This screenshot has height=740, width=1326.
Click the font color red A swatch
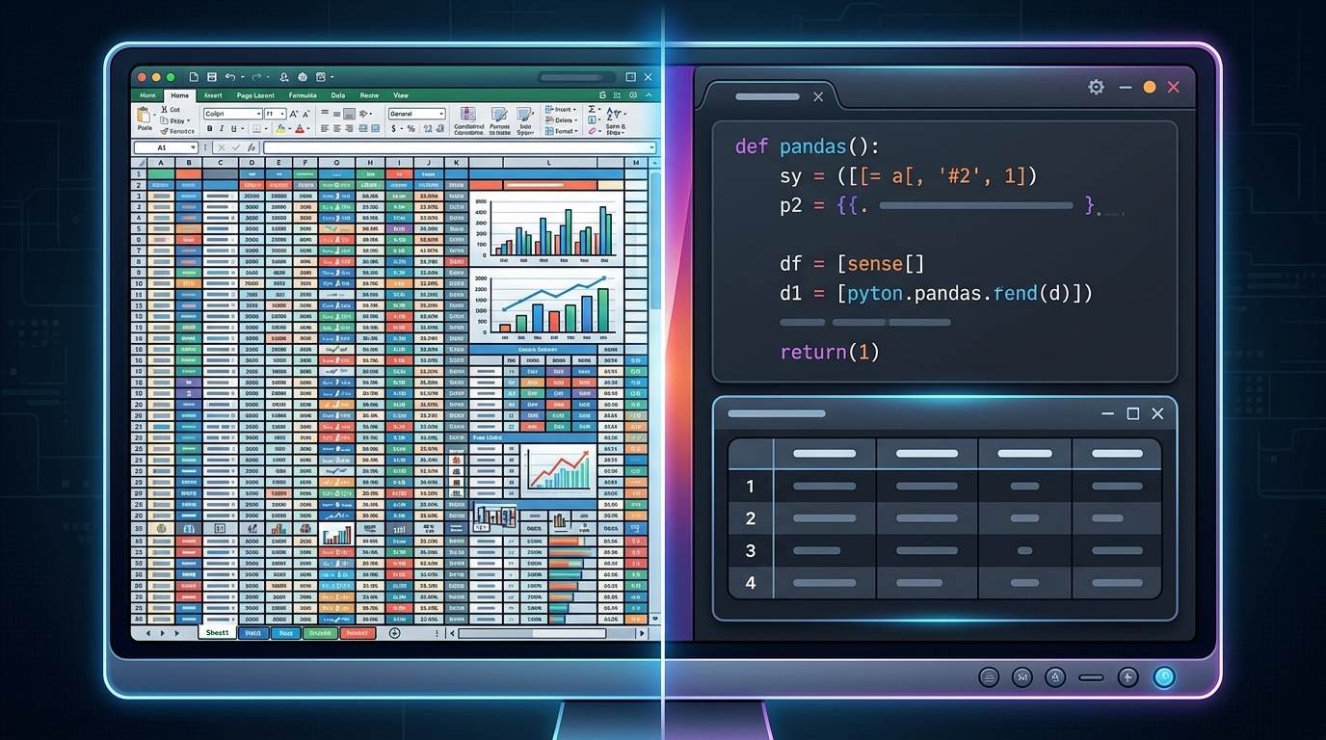(x=300, y=128)
